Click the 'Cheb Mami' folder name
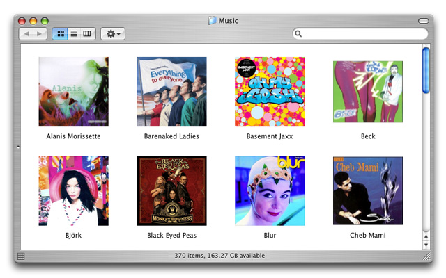The width and height of the screenshot is (446, 278). 368,236
